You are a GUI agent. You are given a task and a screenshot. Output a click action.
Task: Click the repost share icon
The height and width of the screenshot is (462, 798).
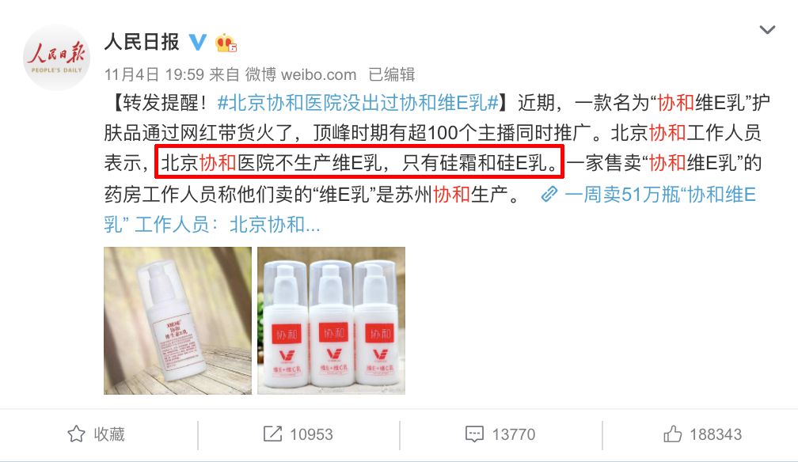[x=272, y=434]
